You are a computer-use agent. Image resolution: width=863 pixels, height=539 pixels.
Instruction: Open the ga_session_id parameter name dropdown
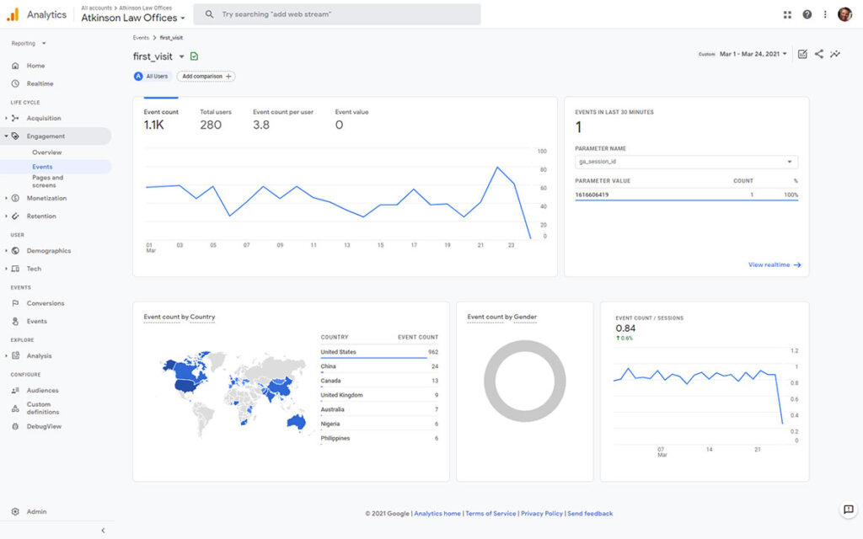[x=686, y=162]
